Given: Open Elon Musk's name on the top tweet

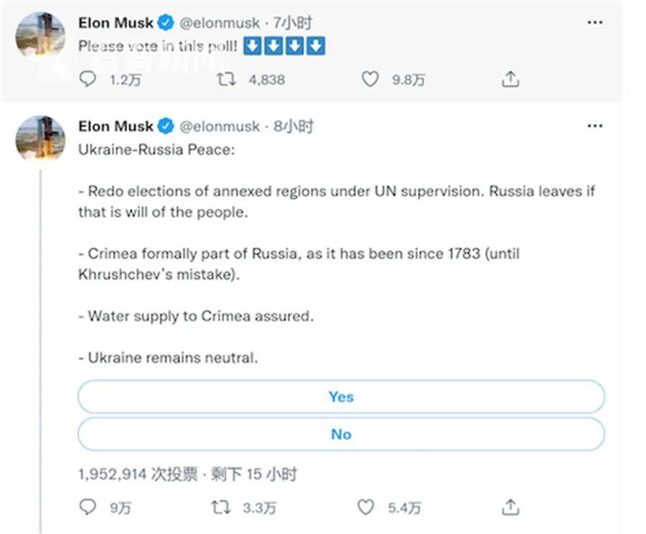Looking at the screenshot, I should pyautogui.click(x=115, y=22).
